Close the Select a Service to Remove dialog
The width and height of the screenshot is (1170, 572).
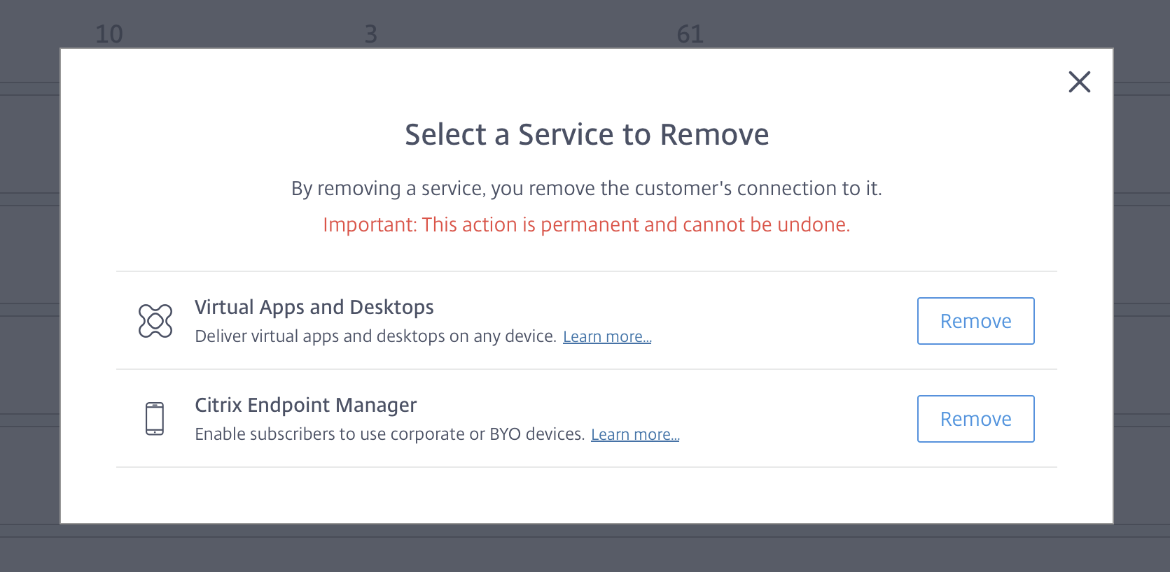(1079, 82)
